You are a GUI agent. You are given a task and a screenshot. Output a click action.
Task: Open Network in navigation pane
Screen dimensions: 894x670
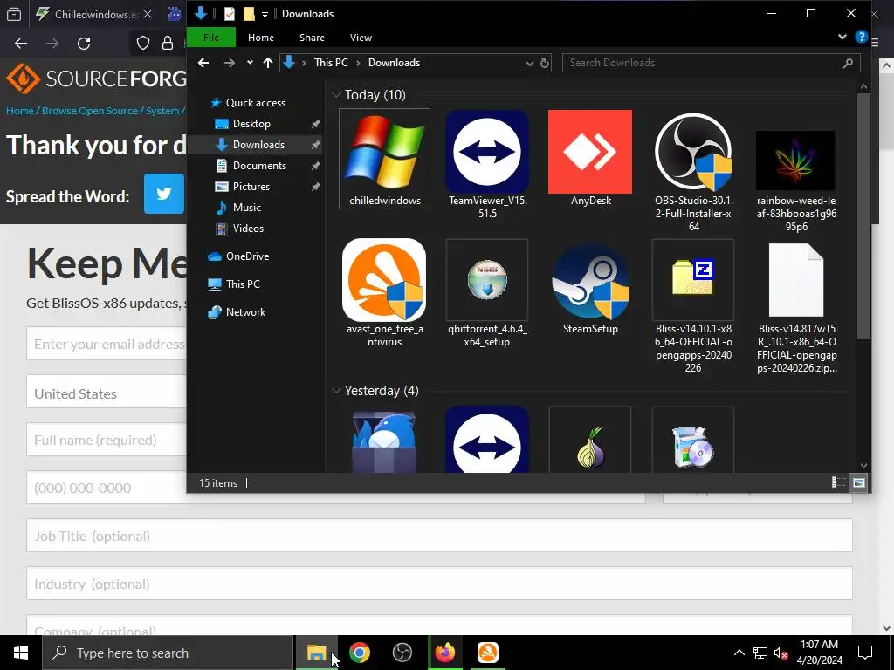pos(245,312)
